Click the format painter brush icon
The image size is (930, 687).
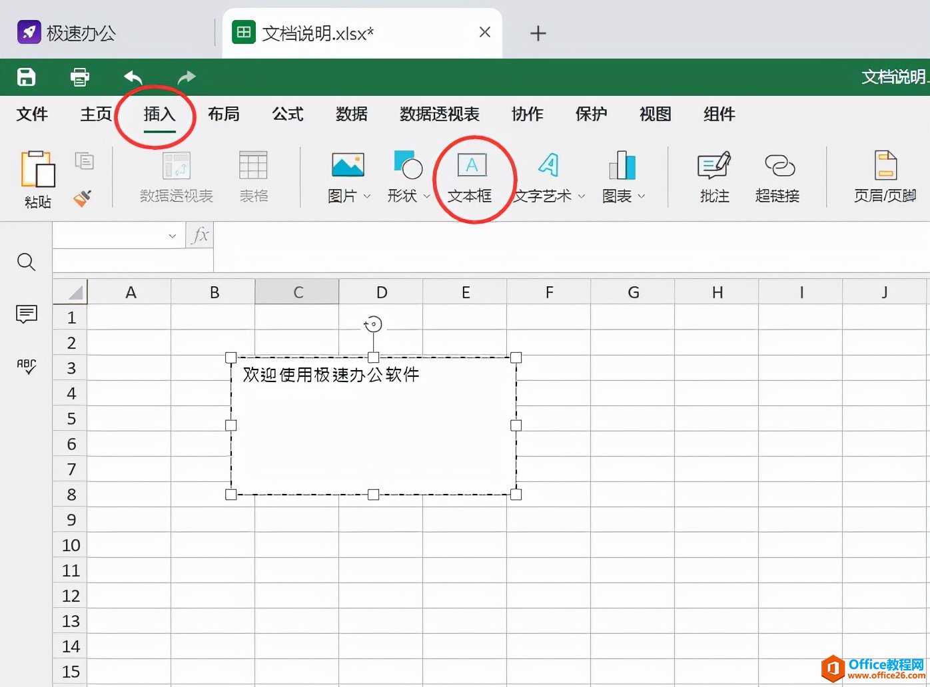(83, 198)
